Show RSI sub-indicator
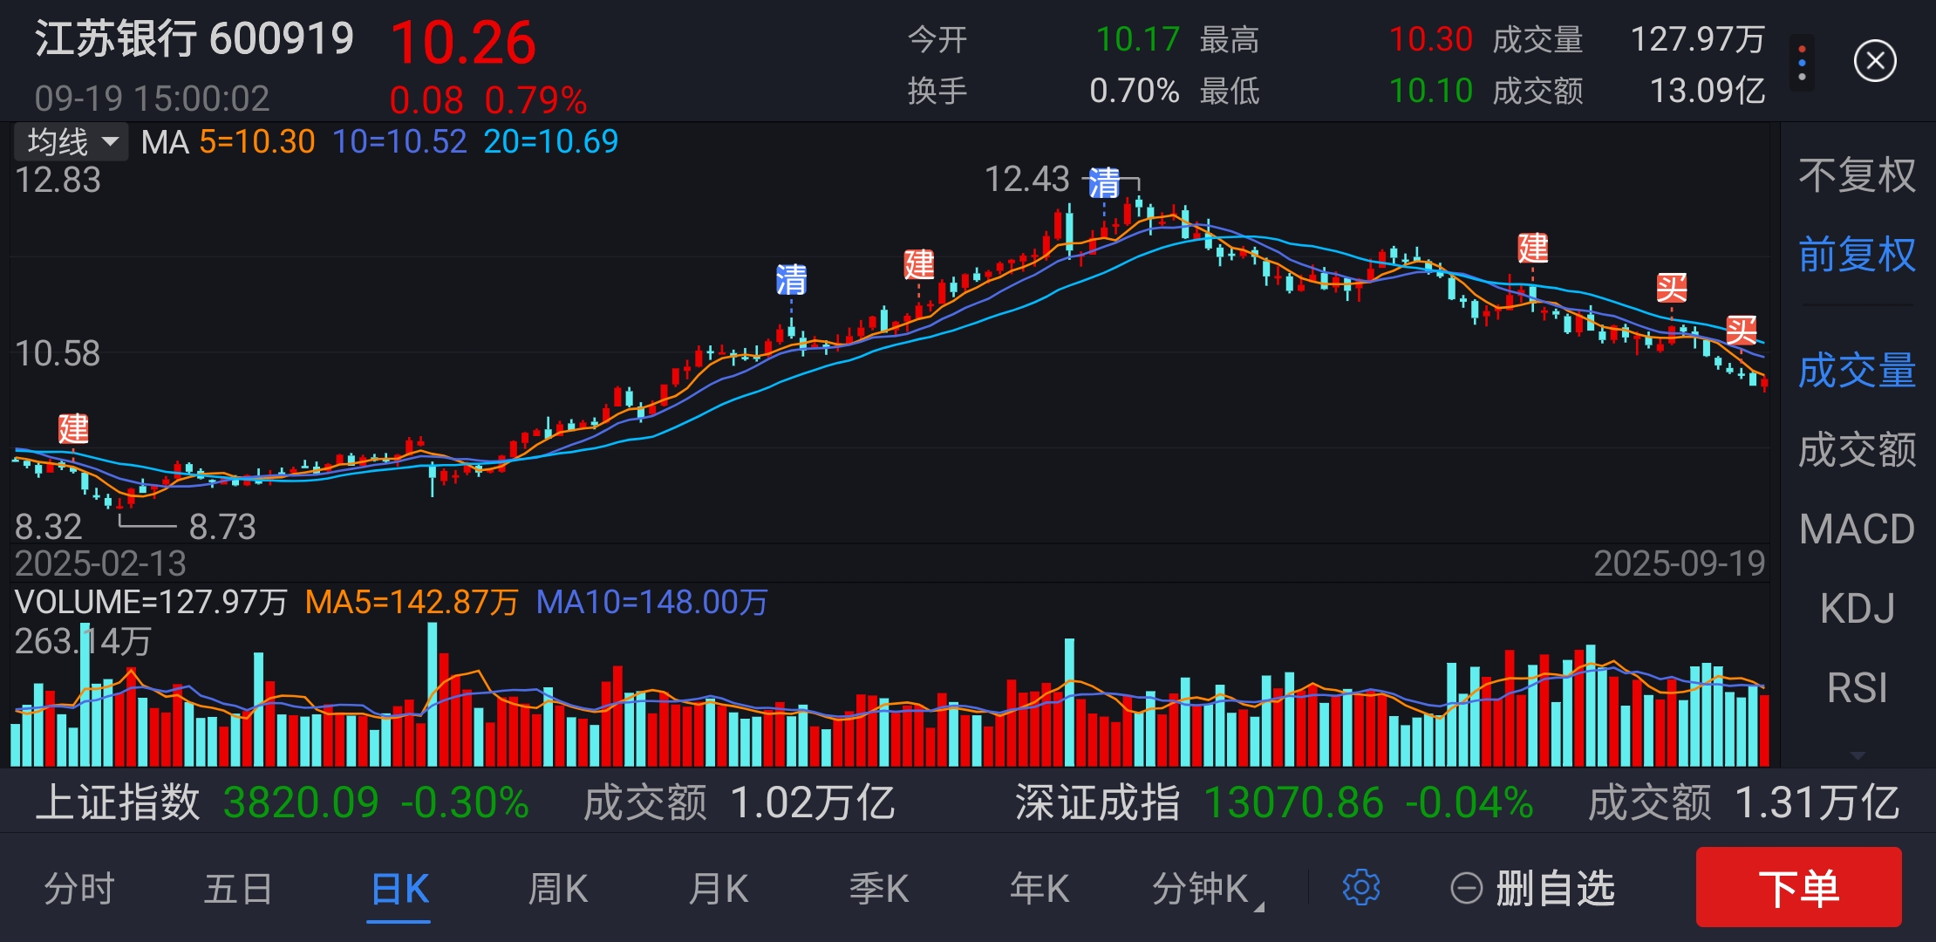The height and width of the screenshot is (942, 1936). (1857, 688)
